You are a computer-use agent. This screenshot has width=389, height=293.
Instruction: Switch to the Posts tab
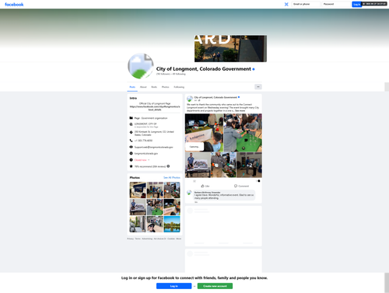point(132,87)
